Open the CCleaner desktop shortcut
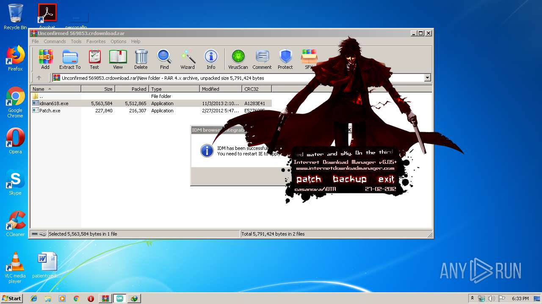Viewport: 542px width, 304px height. pos(15,224)
